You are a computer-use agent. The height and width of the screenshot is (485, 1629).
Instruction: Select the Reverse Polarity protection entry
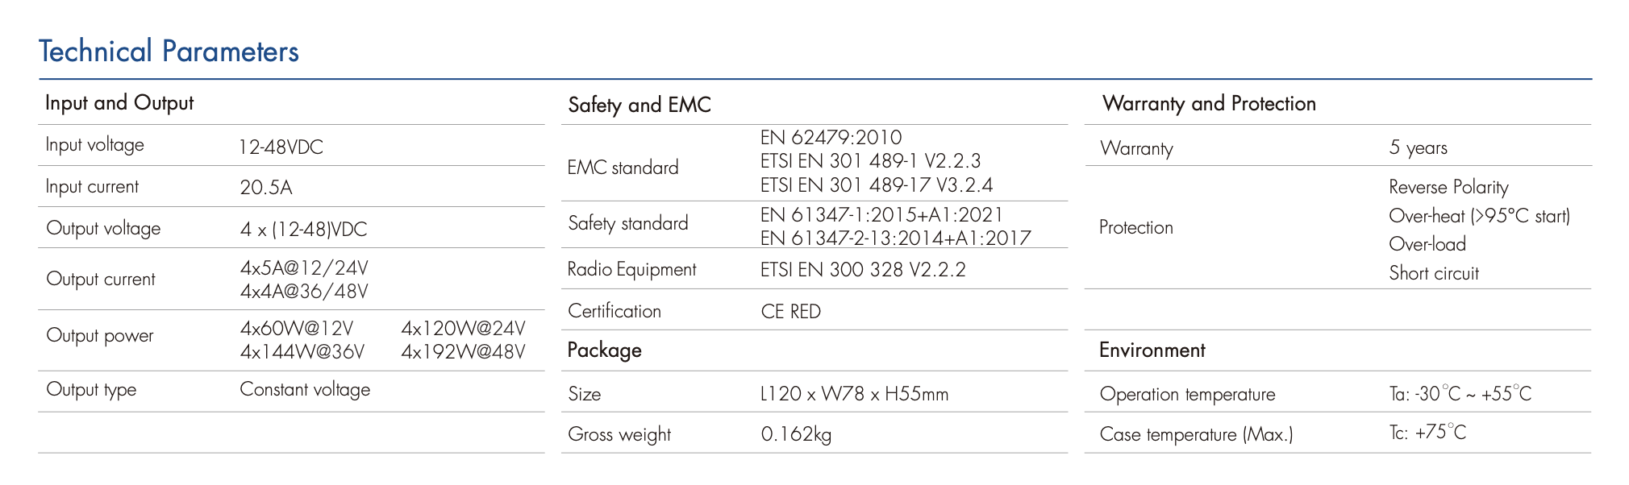pos(1448,188)
